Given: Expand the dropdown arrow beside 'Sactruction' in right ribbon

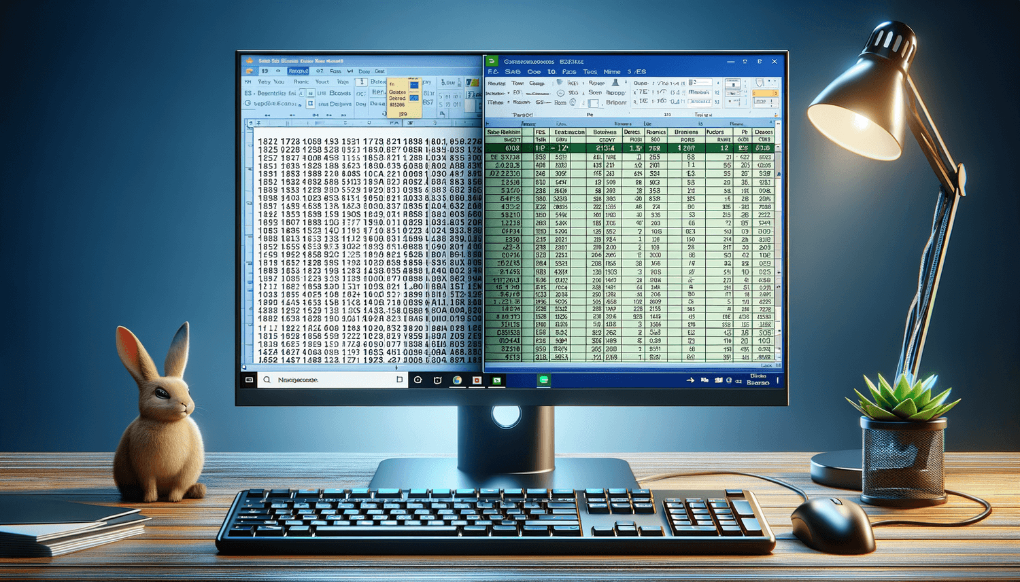Looking at the screenshot, I should point(509,93).
